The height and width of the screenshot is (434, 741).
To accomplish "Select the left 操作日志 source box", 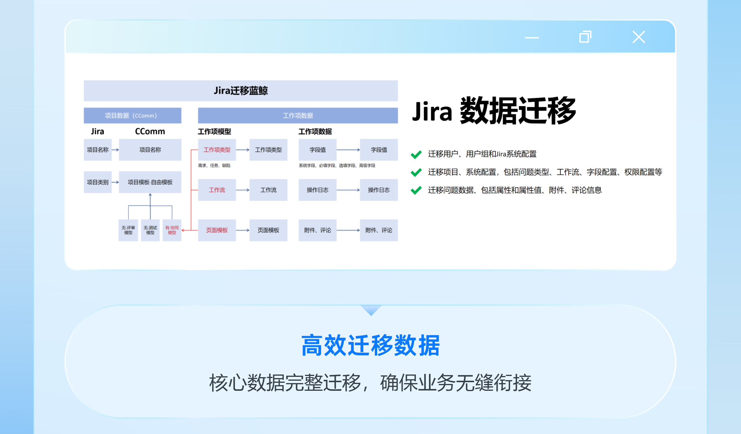I will coord(318,190).
